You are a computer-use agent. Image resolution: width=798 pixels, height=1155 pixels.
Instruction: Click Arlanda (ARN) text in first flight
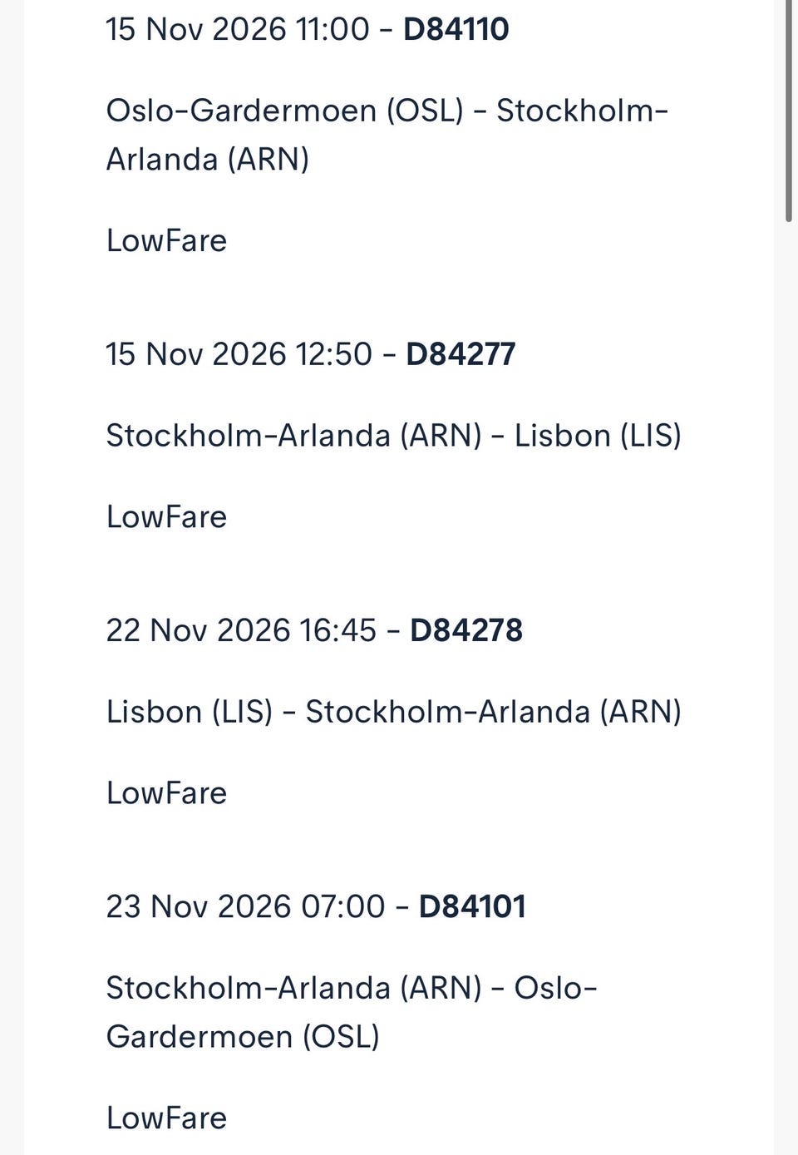[207, 160]
